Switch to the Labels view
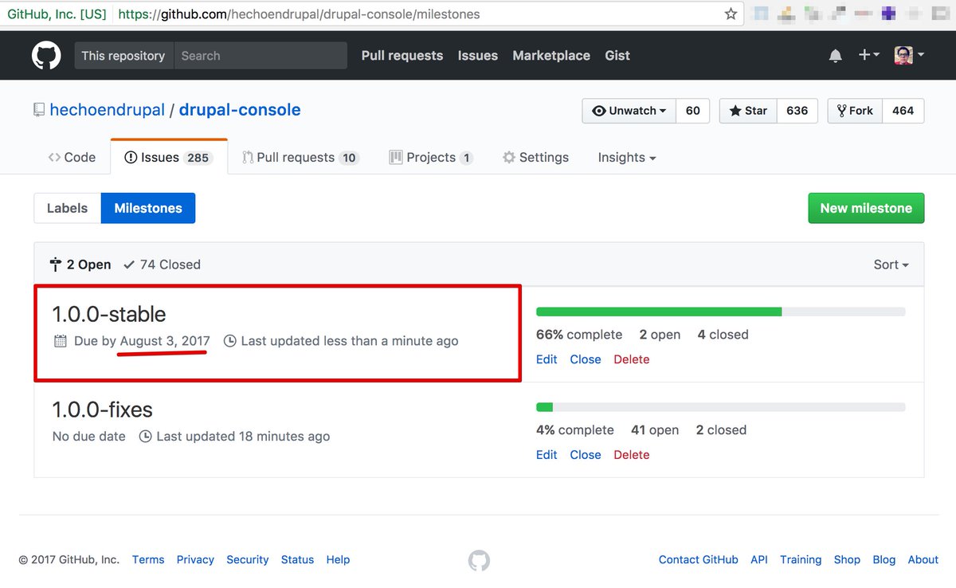The width and height of the screenshot is (956, 588). pyautogui.click(x=67, y=208)
